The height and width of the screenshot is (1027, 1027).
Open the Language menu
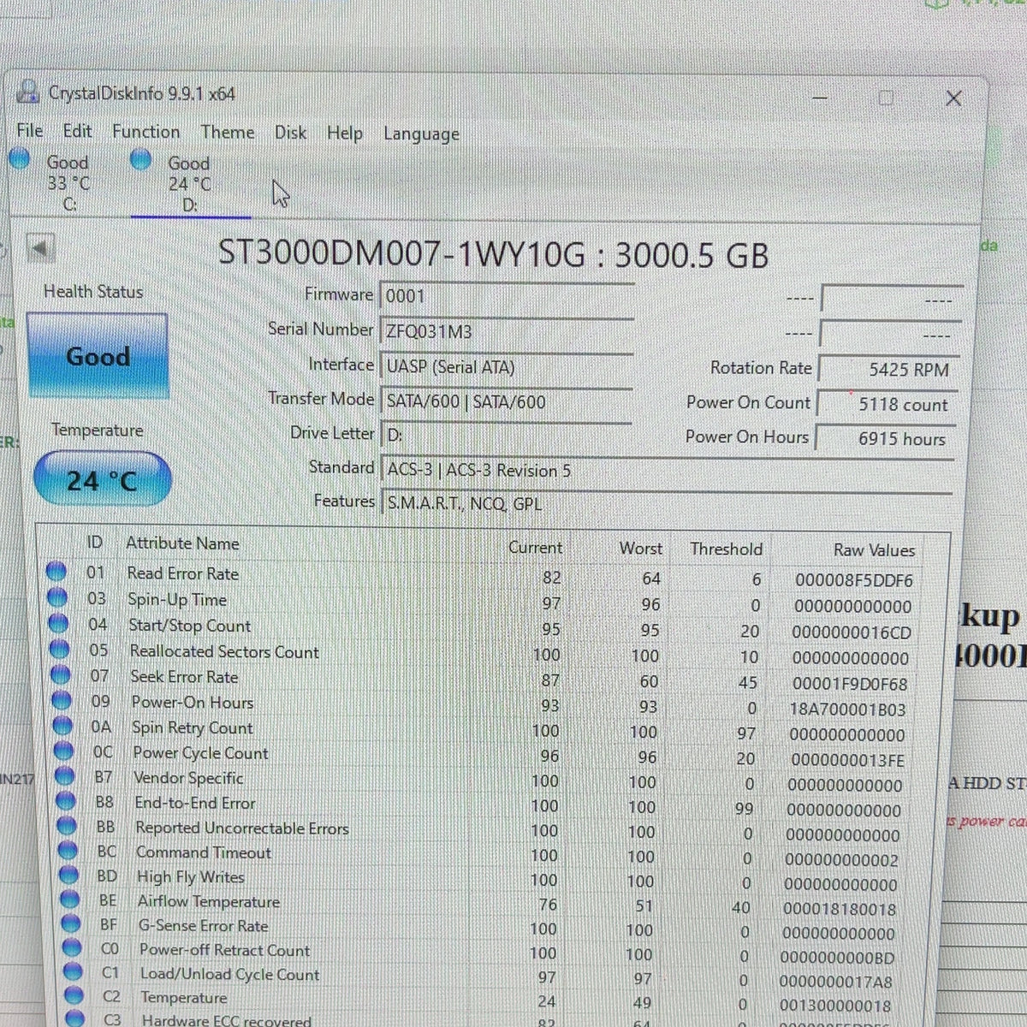(x=421, y=134)
